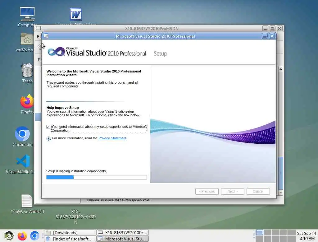Launch Chromium from the taskbar
Viewport: 318px width, 242px height.
(35, 236)
